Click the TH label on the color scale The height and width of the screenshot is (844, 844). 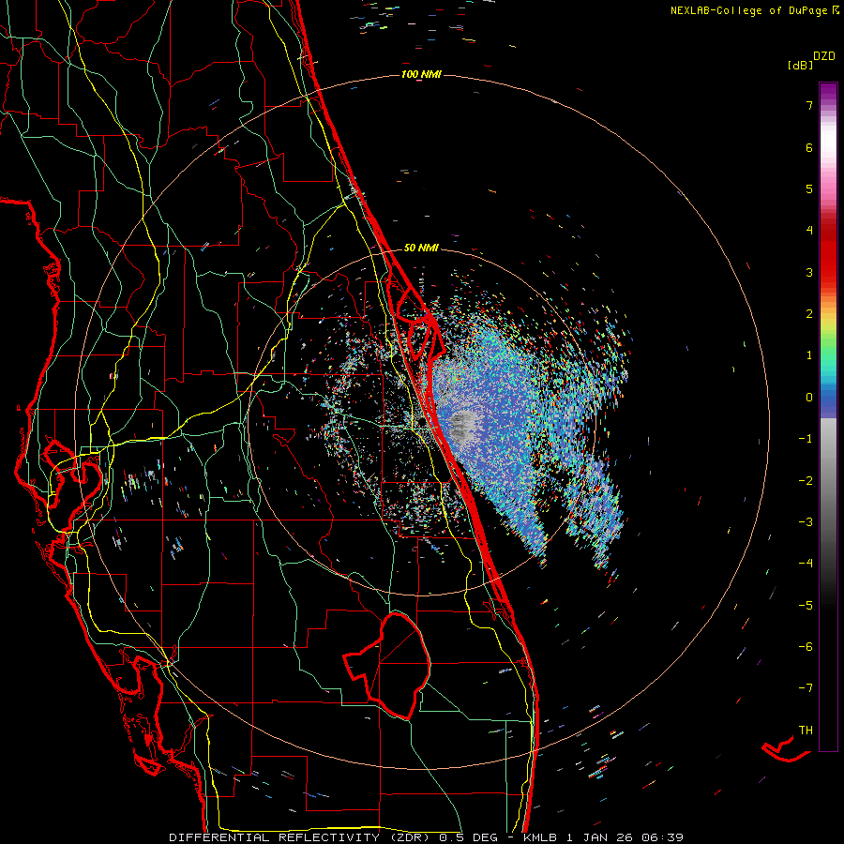point(806,731)
